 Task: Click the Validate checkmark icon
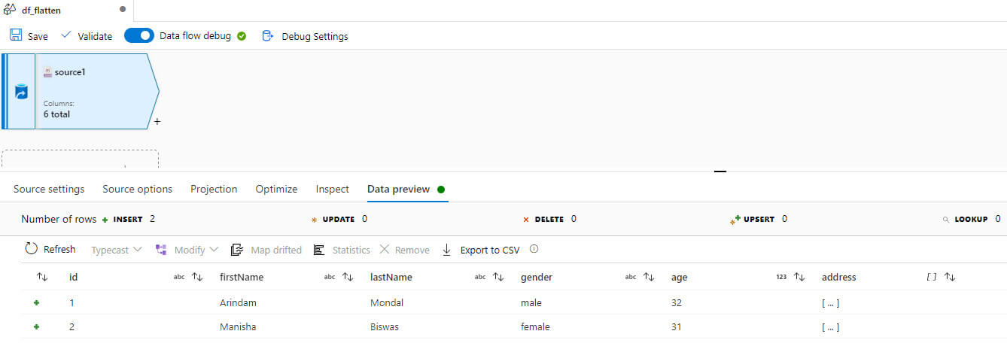(66, 35)
